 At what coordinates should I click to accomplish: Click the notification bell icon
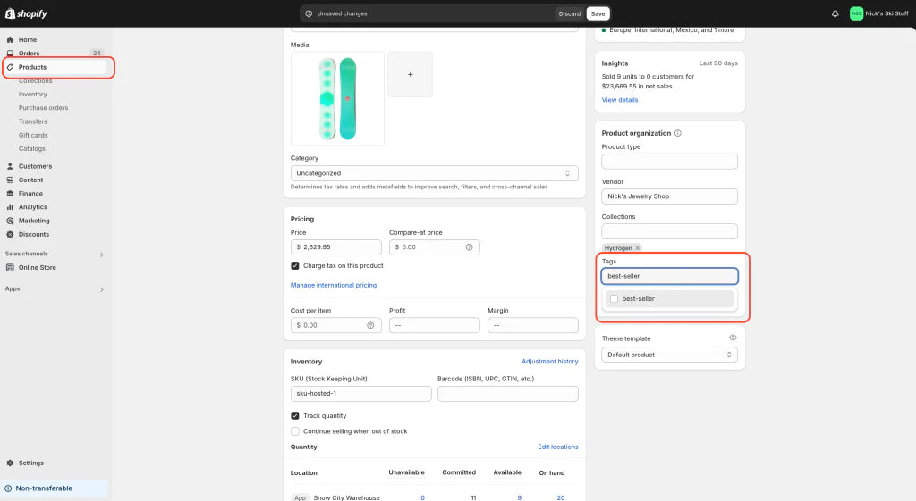point(835,13)
